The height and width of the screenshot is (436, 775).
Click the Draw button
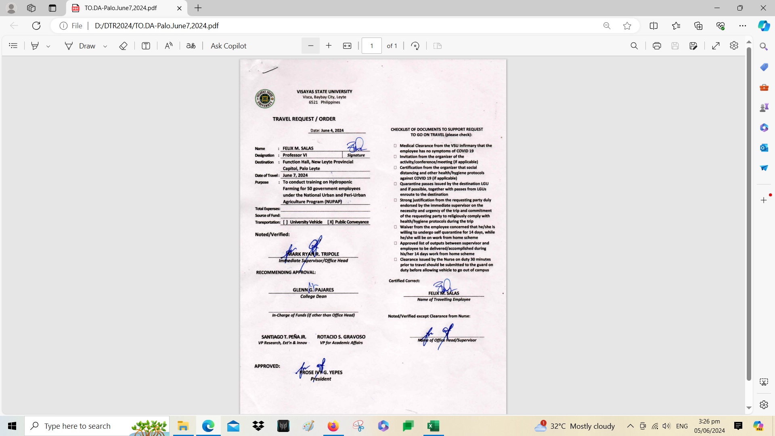pyautogui.click(x=80, y=46)
